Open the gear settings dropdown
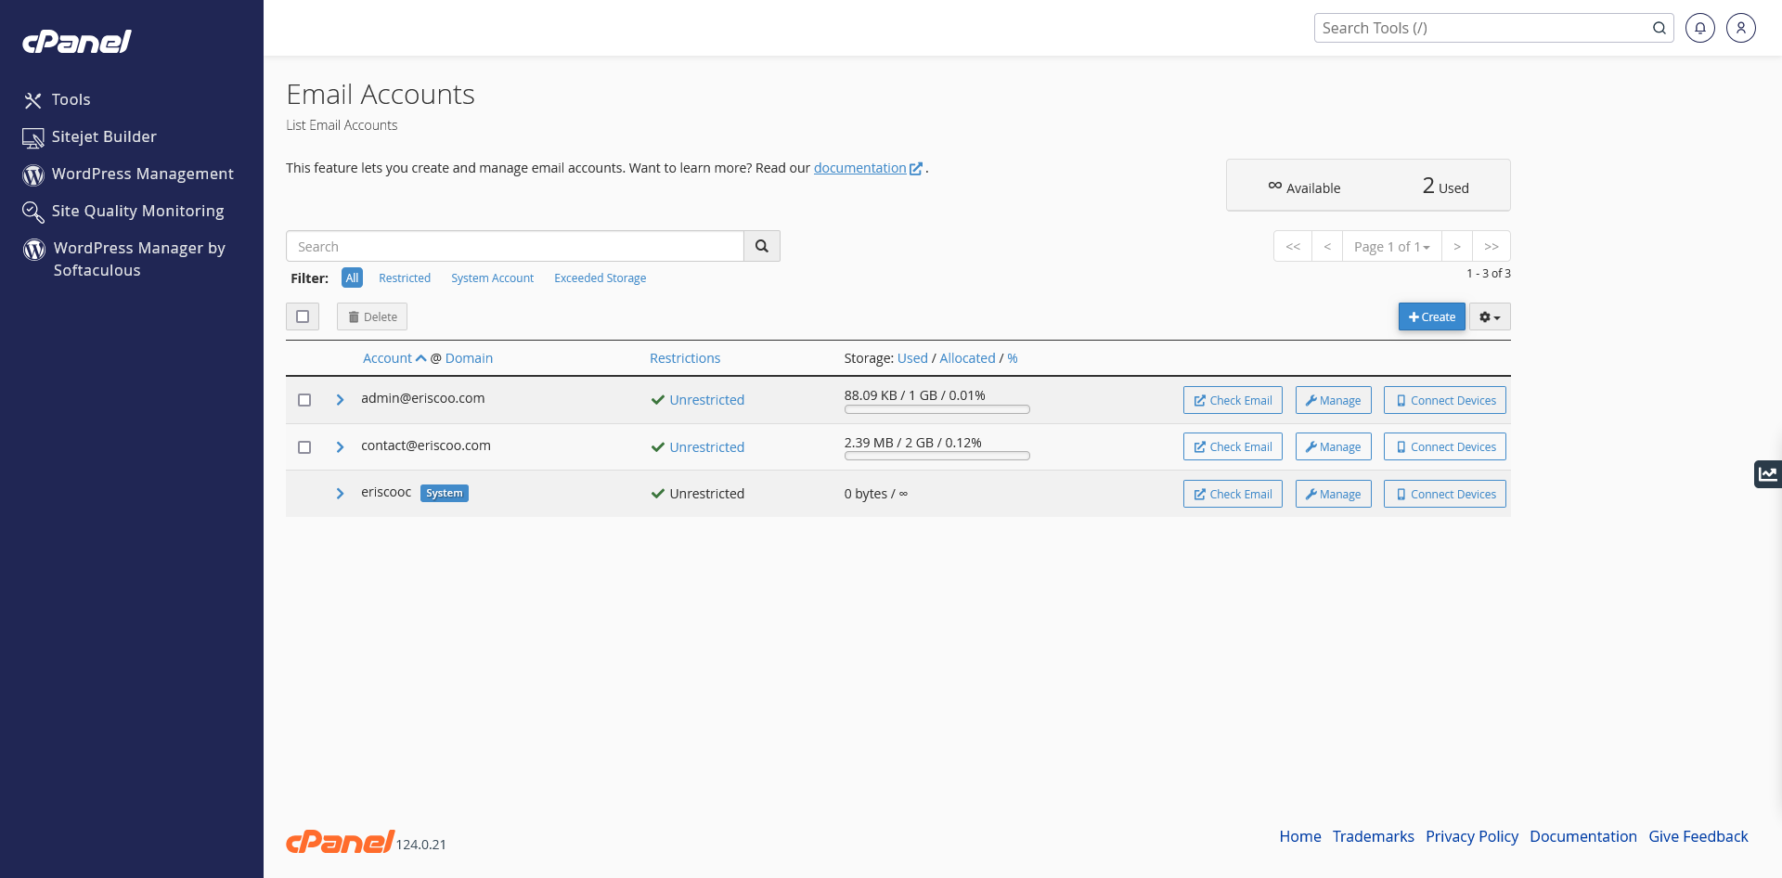This screenshot has height=878, width=1782. pyautogui.click(x=1489, y=316)
